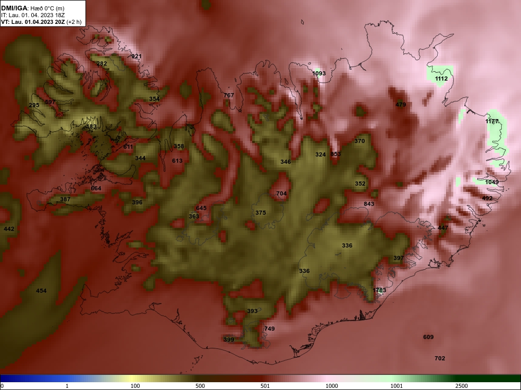Viewport: 521px width, 390px height.
Task: Click the map value 282
Action: click(102, 63)
